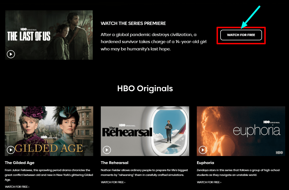Click play icon on The Rehearsal thumbnail
This screenshot has height=190, width=289.
pos(107,150)
